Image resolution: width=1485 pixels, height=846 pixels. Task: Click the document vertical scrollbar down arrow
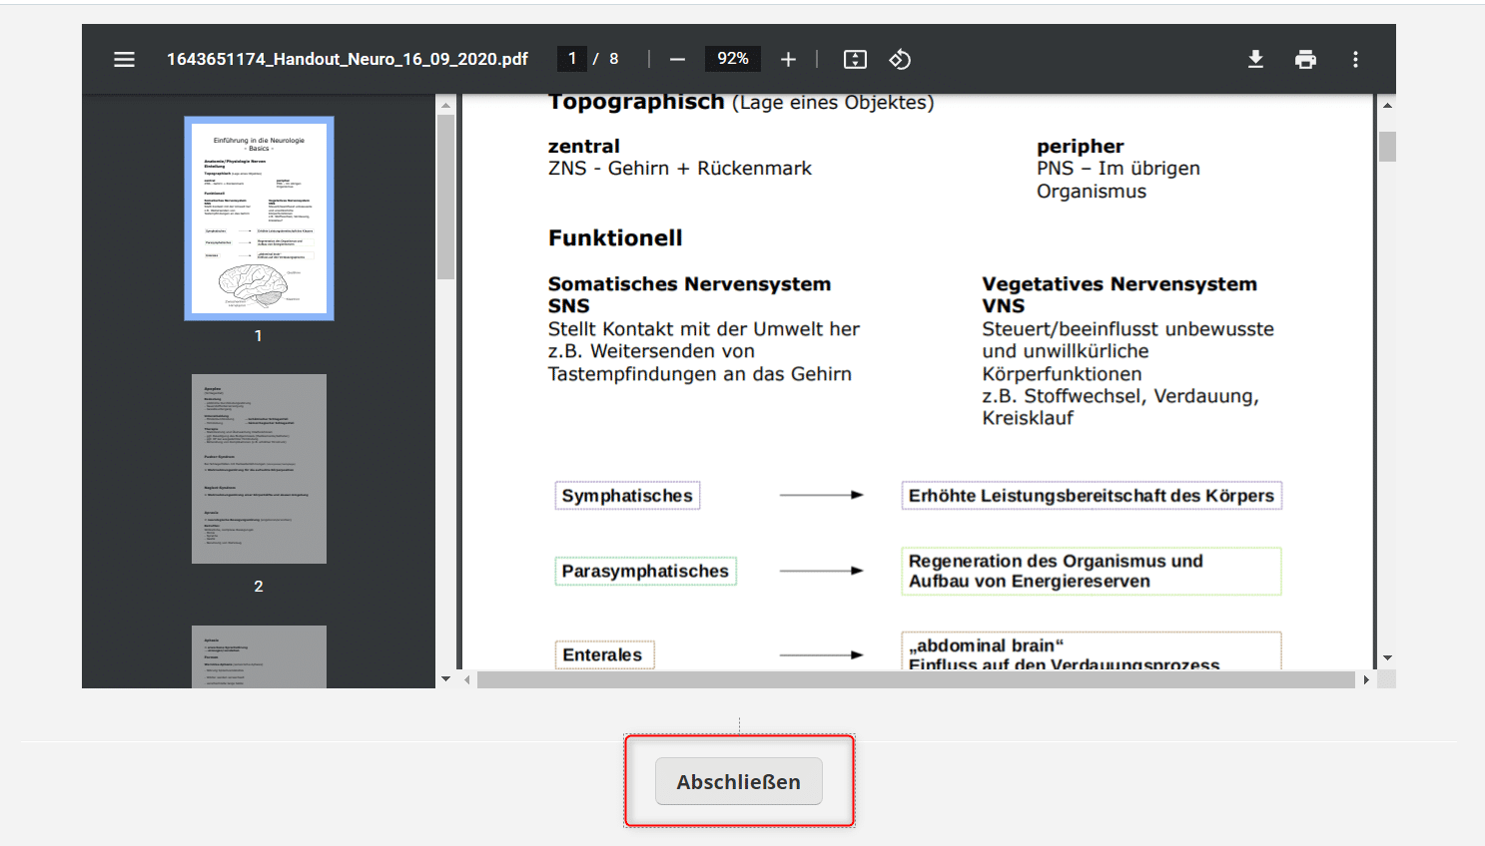[x=1387, y=658]
